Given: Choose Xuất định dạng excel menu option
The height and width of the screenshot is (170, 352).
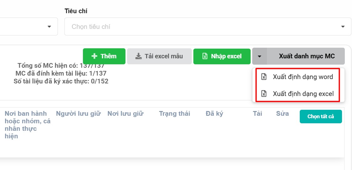Looking at the screenshot, I should (303, 93).
